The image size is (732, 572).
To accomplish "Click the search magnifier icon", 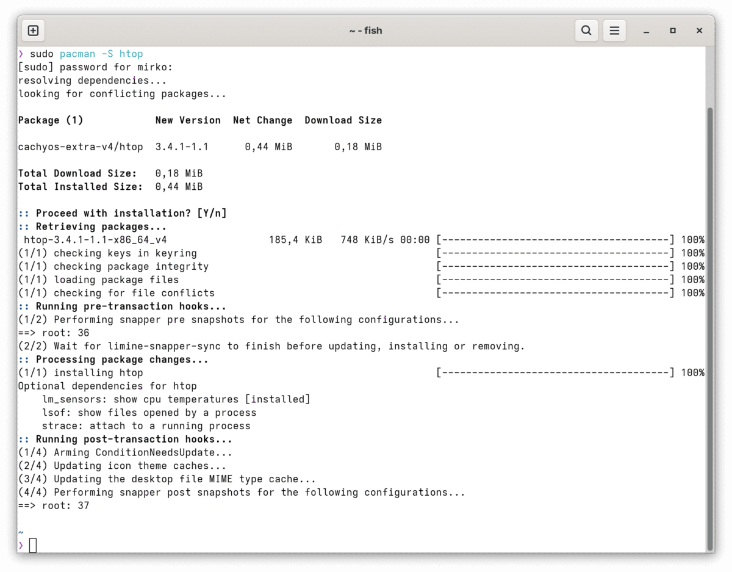I will pyautogui.click(x=586, y=31).
